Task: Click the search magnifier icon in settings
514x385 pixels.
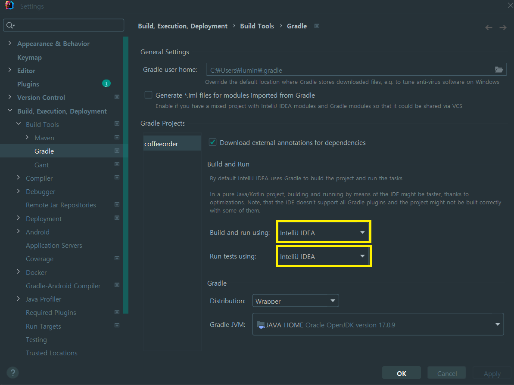Action: coord(10,25)
